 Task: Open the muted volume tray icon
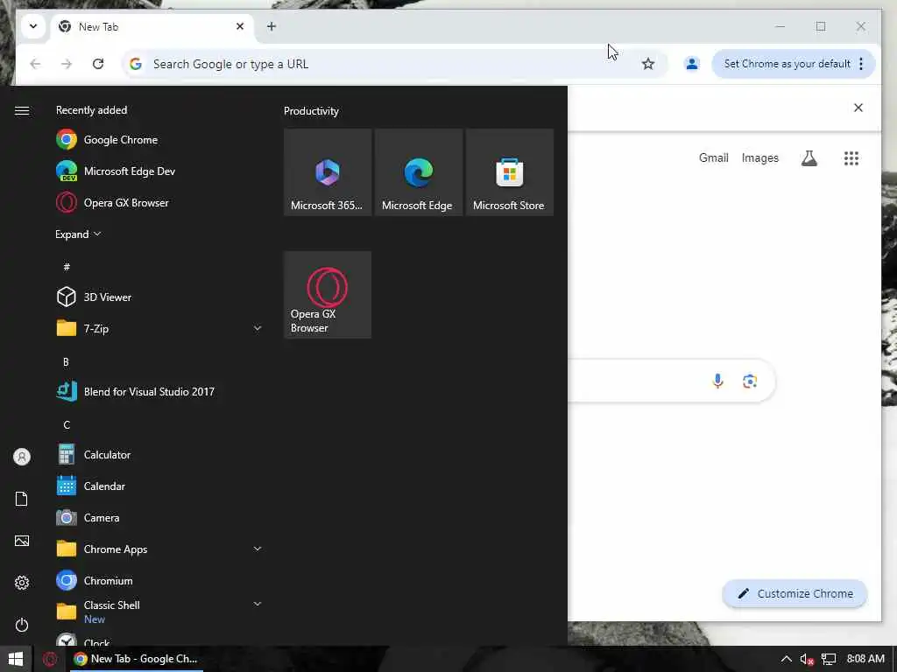click(x=807, y=660)
